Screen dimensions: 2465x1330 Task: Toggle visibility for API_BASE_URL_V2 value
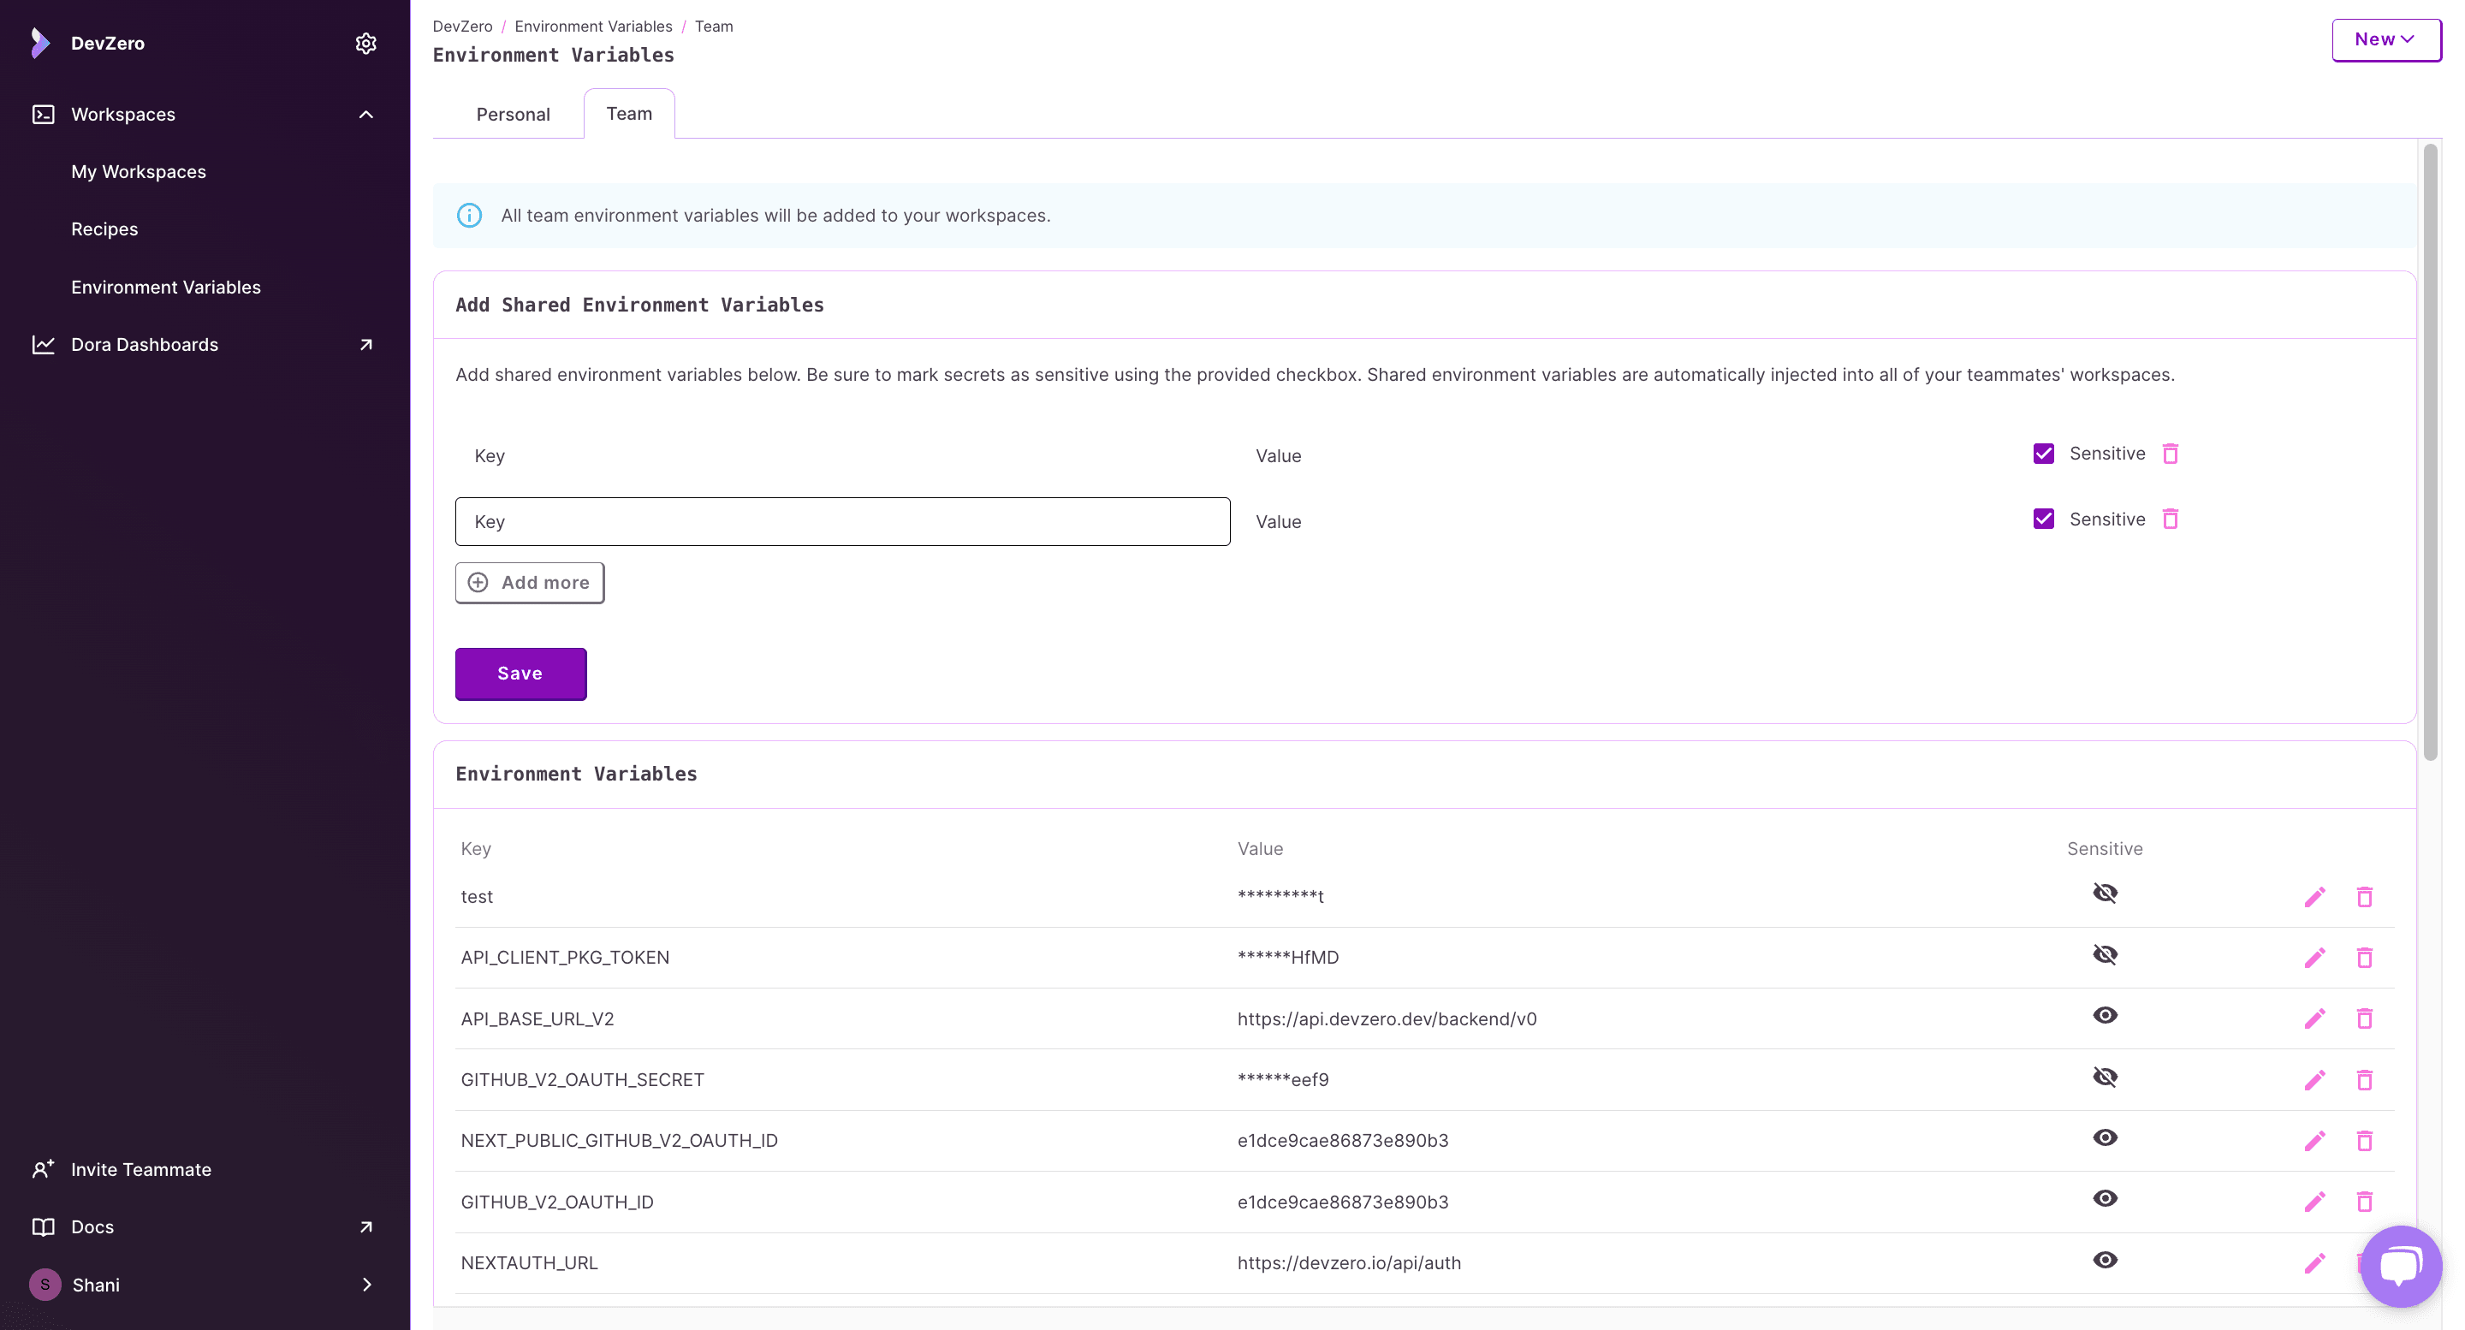pyautogui.click(x=2105, y=1016)
